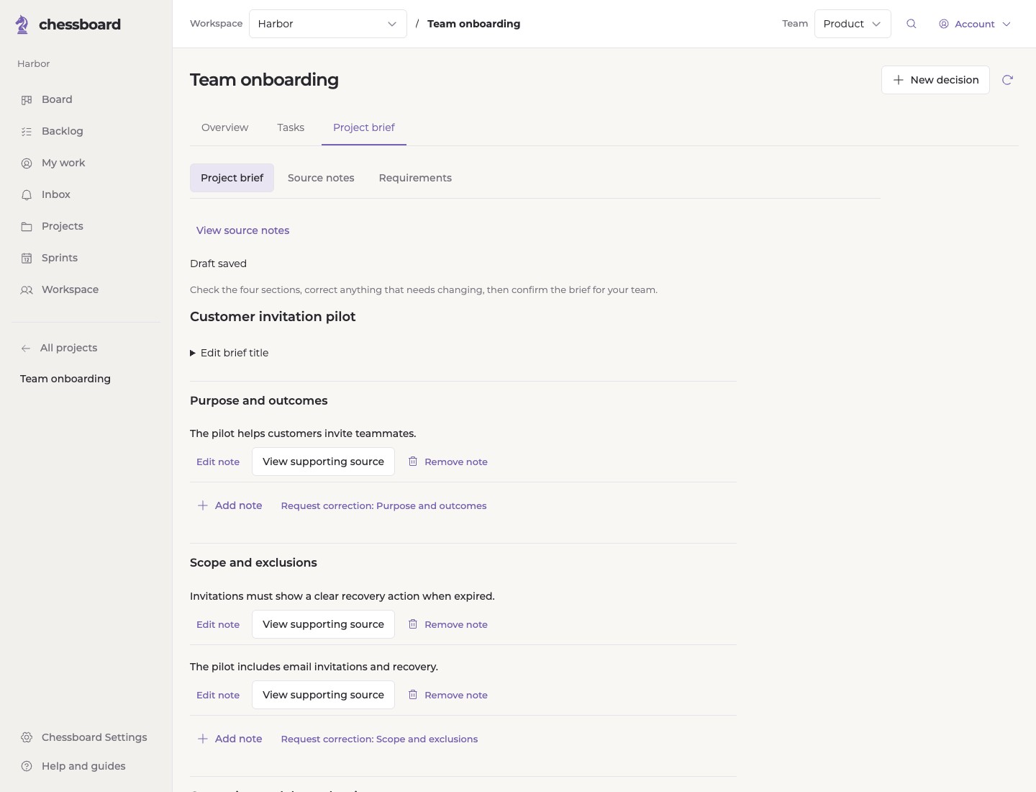Switch to the Tasks tab
Viewport: 1036px width, 792px height.
pyautogui.click(x=291, y=127)
